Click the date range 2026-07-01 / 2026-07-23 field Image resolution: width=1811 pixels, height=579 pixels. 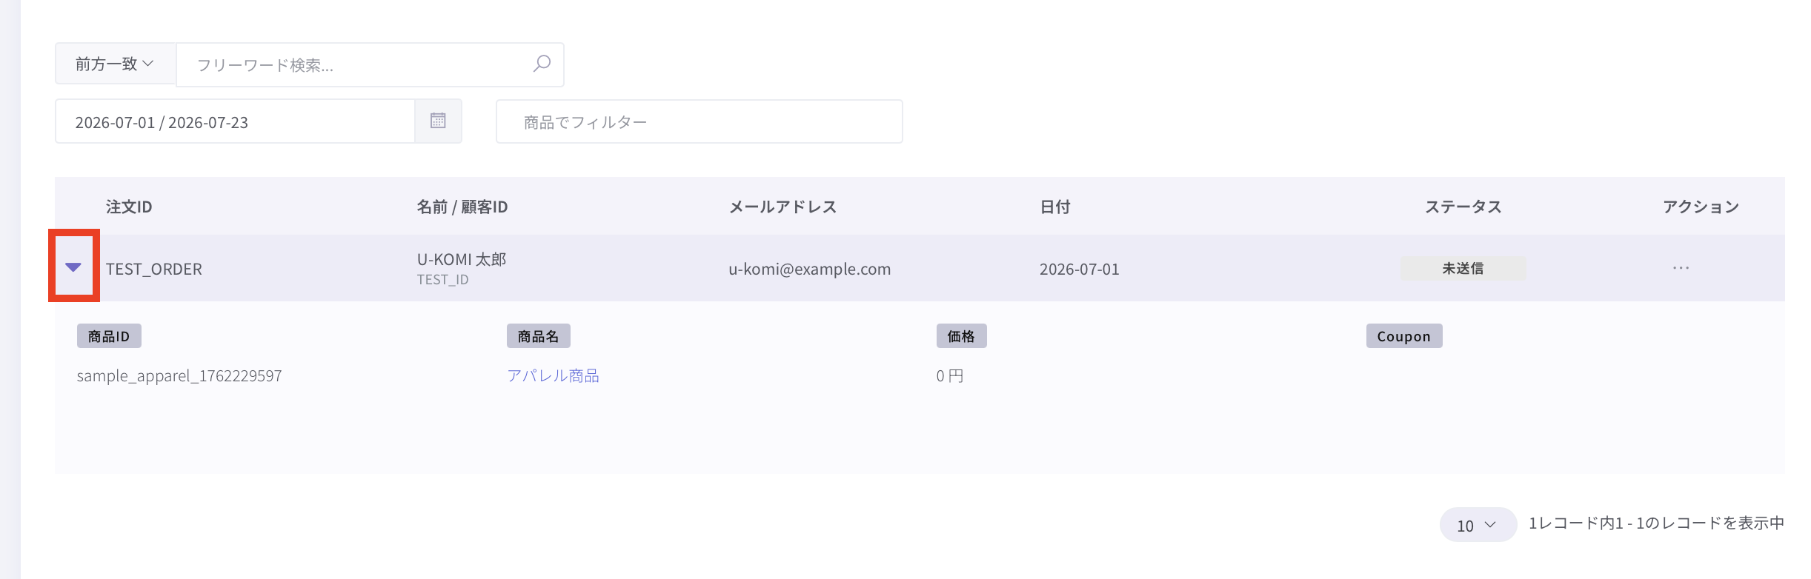pyautogui.click(x=235, y=121)
